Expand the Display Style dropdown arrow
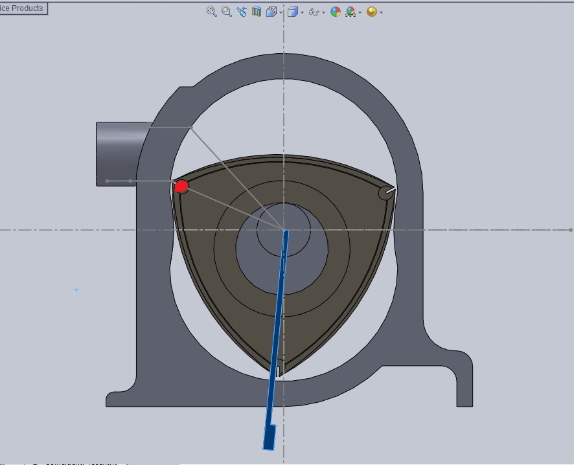 click(302, 12)
